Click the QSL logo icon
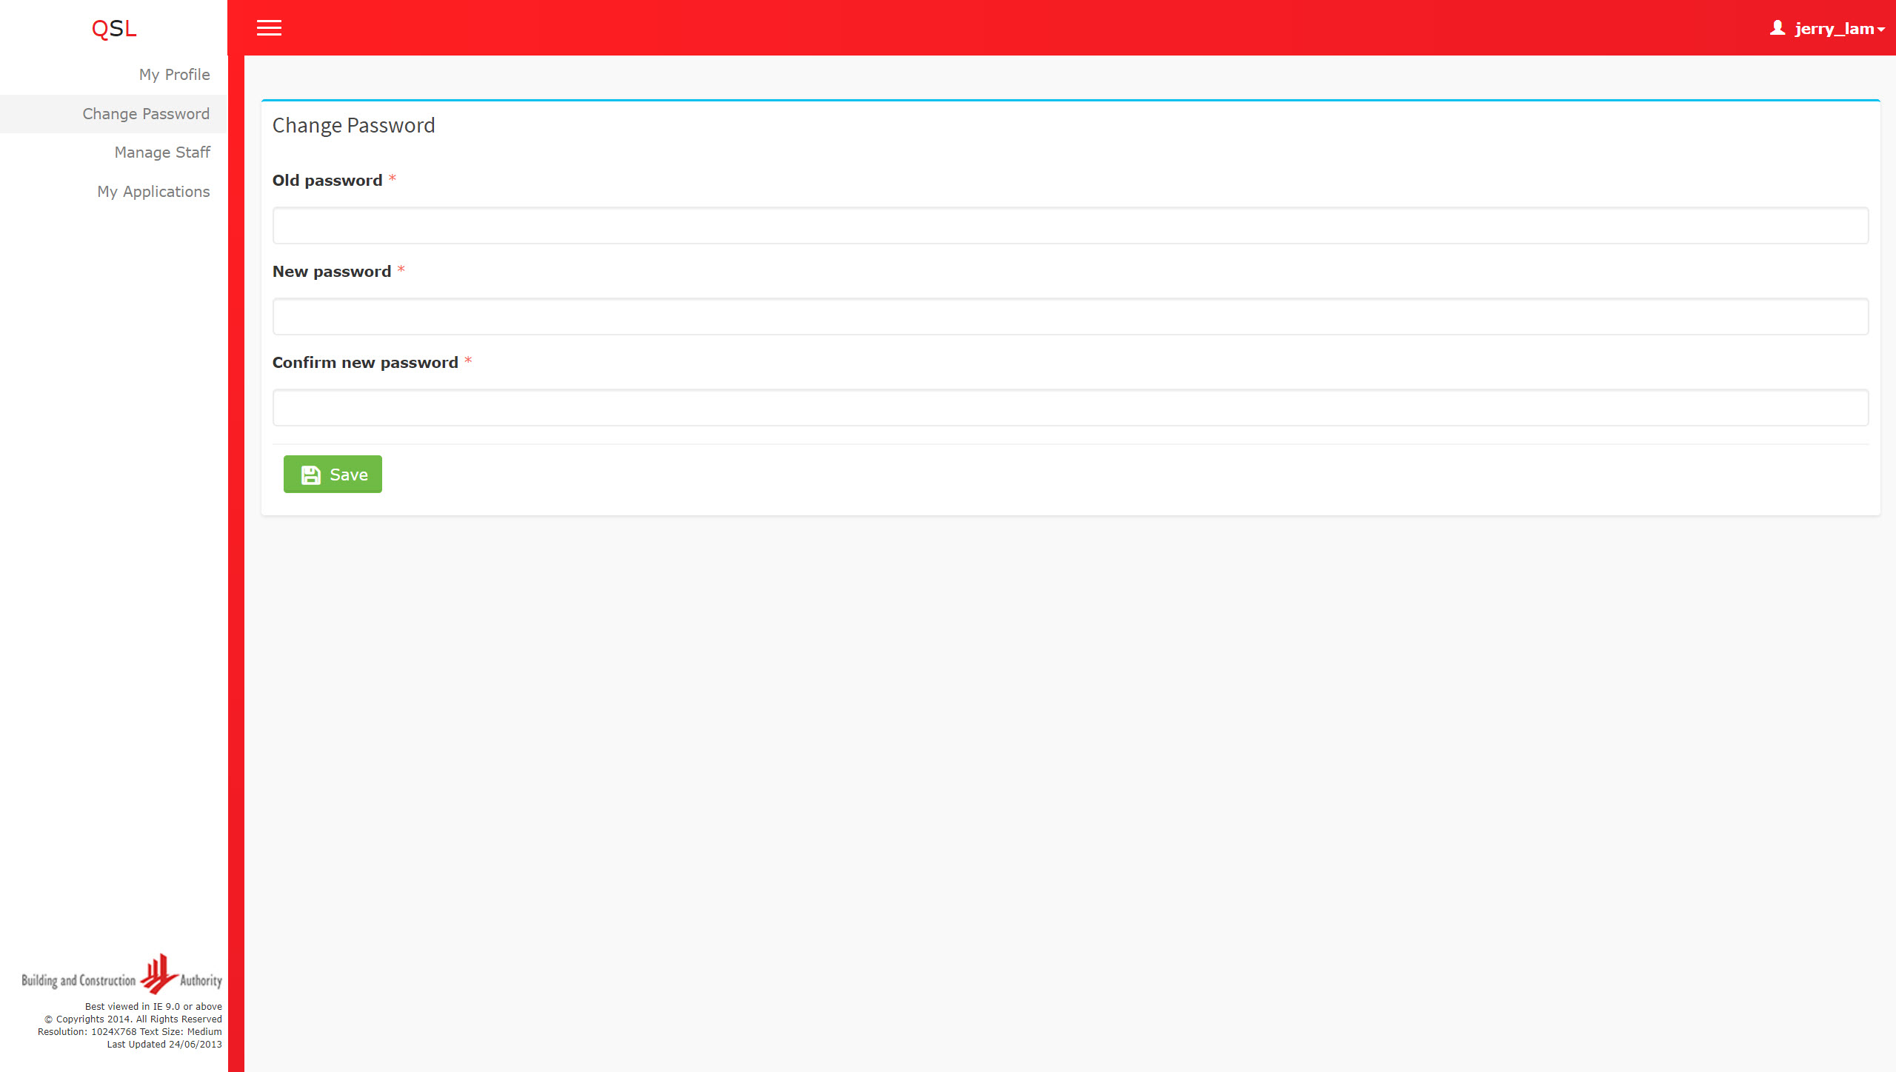 113,27
